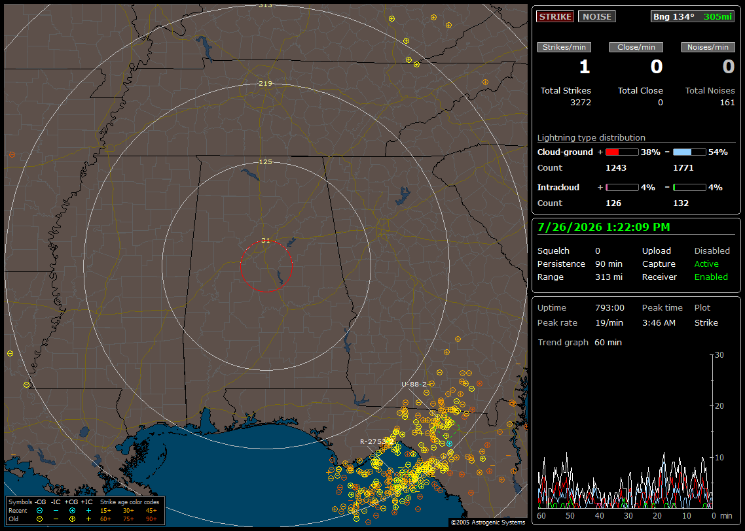The height and width of the screenshot is (531, 745).
Task: Click the recent -CG cyan legend symbol
Action: 40,511
